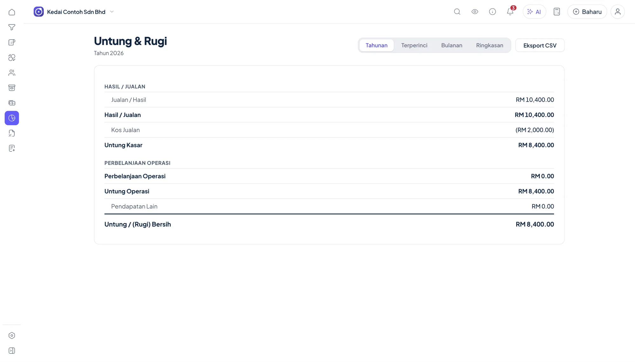Screen dimensions: 635x362
Task: Click Eksport CSV button
Action: point(540,45)
